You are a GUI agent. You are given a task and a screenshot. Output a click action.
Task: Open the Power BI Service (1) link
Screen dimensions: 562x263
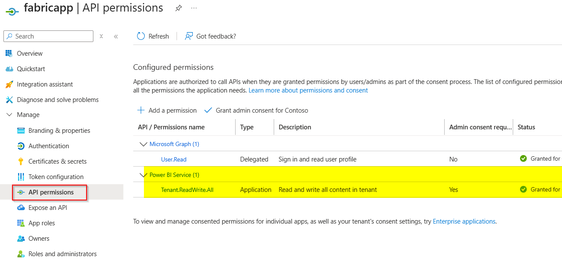click(x=174, y=175)
